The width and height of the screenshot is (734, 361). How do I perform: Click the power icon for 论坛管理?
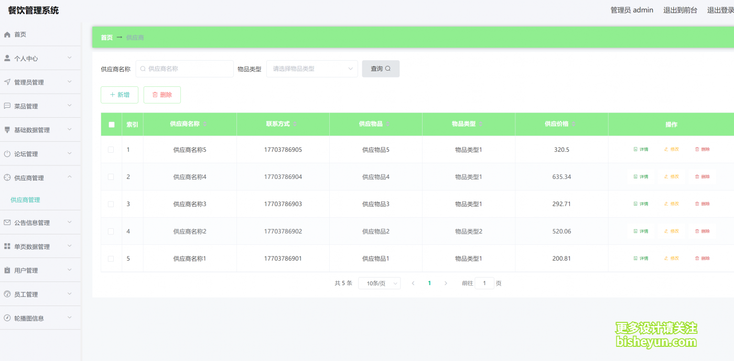7,154
